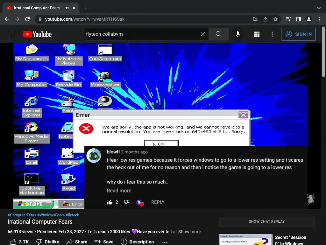Image resolution: width=326 pixels, height=245 pixels.
Task: Click the #ComputerFears hashtag
Action: pos(22,215)
